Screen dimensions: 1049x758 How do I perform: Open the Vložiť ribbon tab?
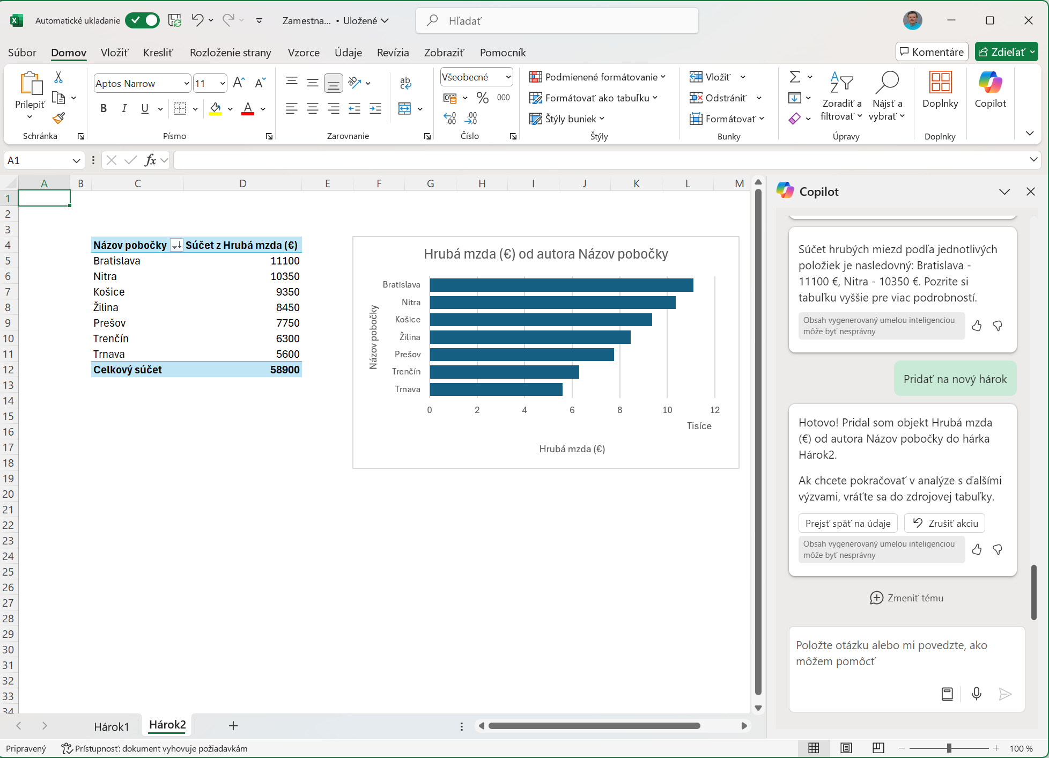click(x=114, y=53)
